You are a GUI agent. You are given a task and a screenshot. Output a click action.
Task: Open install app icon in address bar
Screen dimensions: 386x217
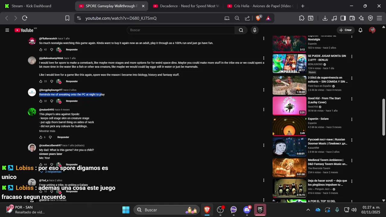coord(227,18)
